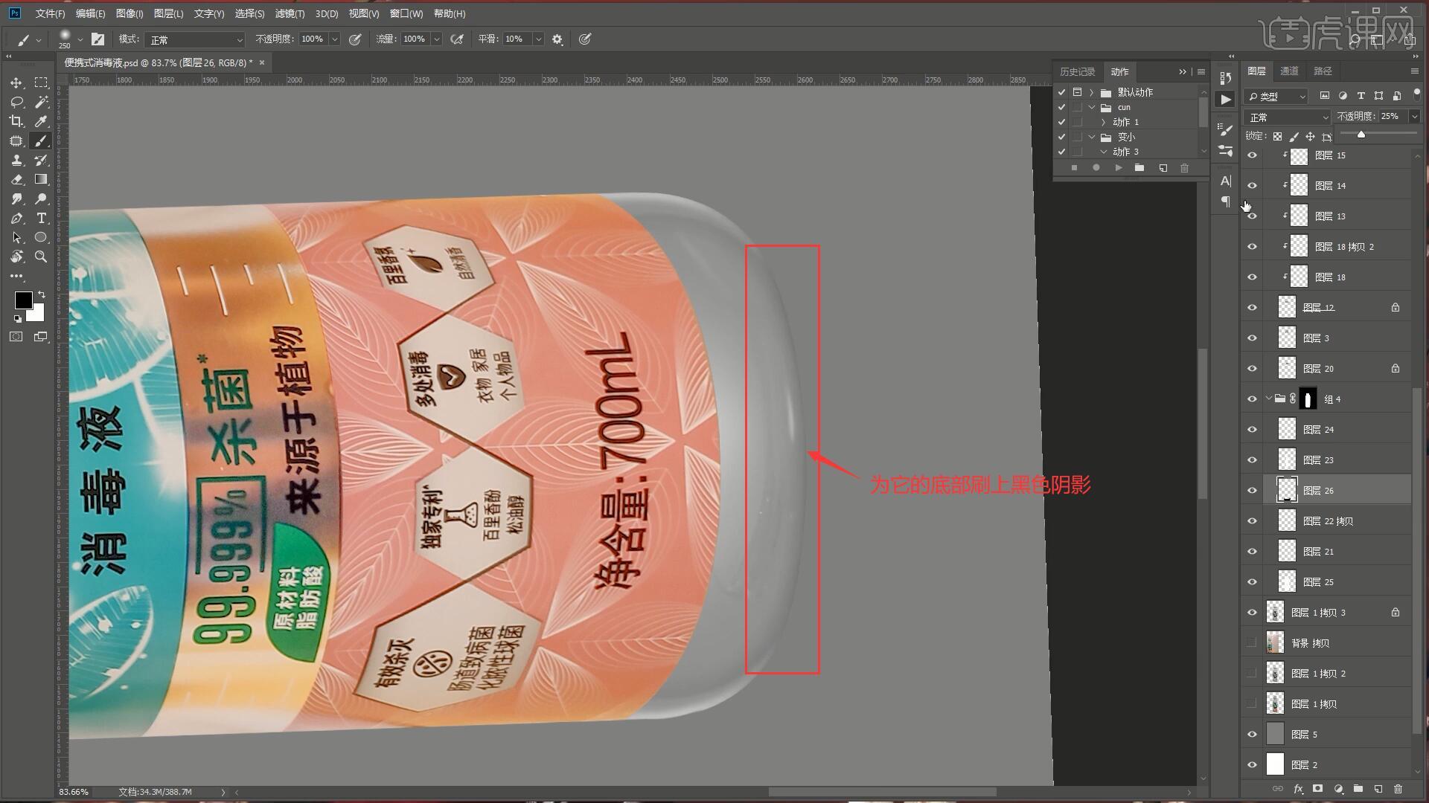
Task: Select the Eraser tool
Action: pyautogui.click(x=16, y=179)
